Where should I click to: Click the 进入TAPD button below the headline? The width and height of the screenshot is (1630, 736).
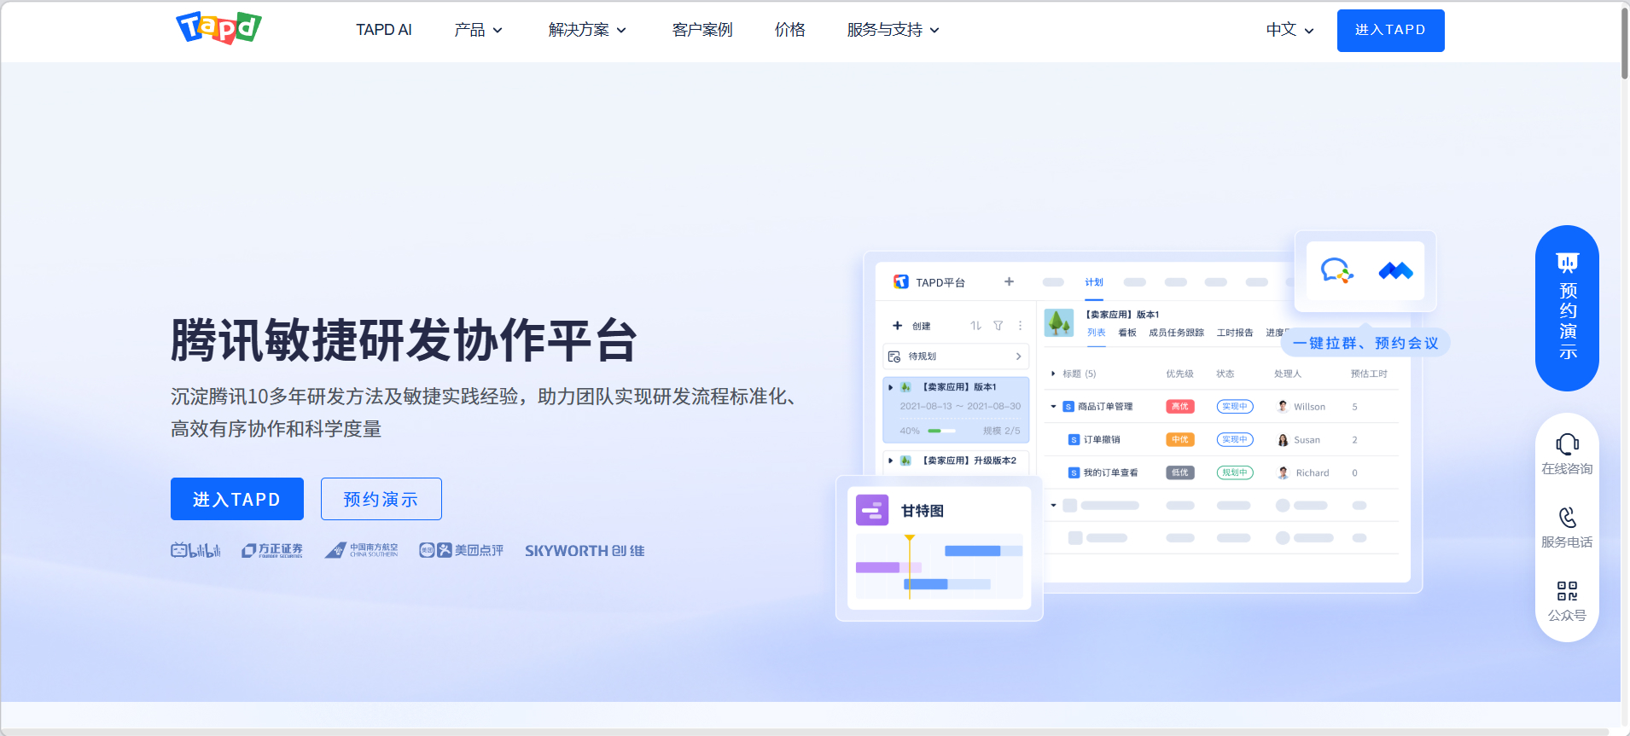coord(237,499)
